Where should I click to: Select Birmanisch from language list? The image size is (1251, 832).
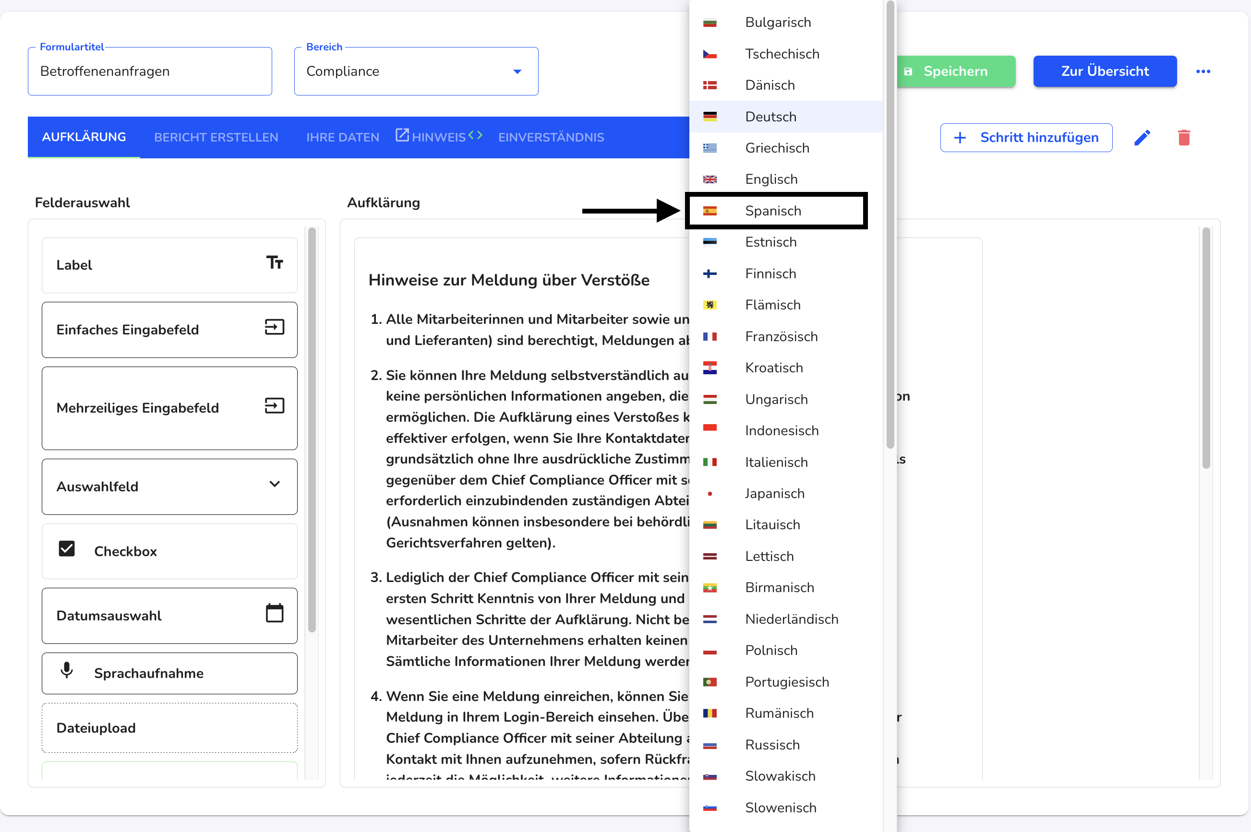tap(785, 587)
